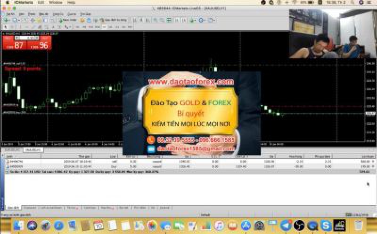Click the red BUY one-click trading button
Viewport: 377px width, 234px height.
point(39,43)
